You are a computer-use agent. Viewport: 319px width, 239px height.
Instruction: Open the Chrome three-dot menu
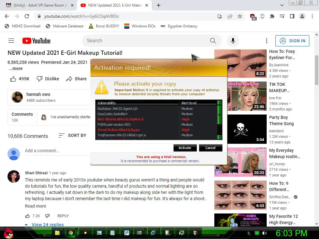[x=312, y=16]
